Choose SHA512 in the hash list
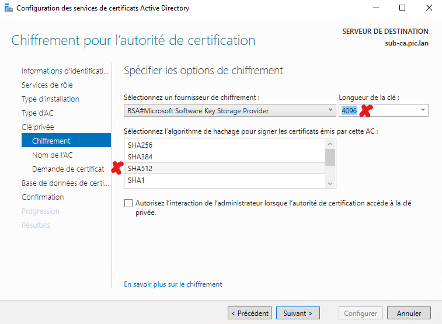 (x=140, y=168)
